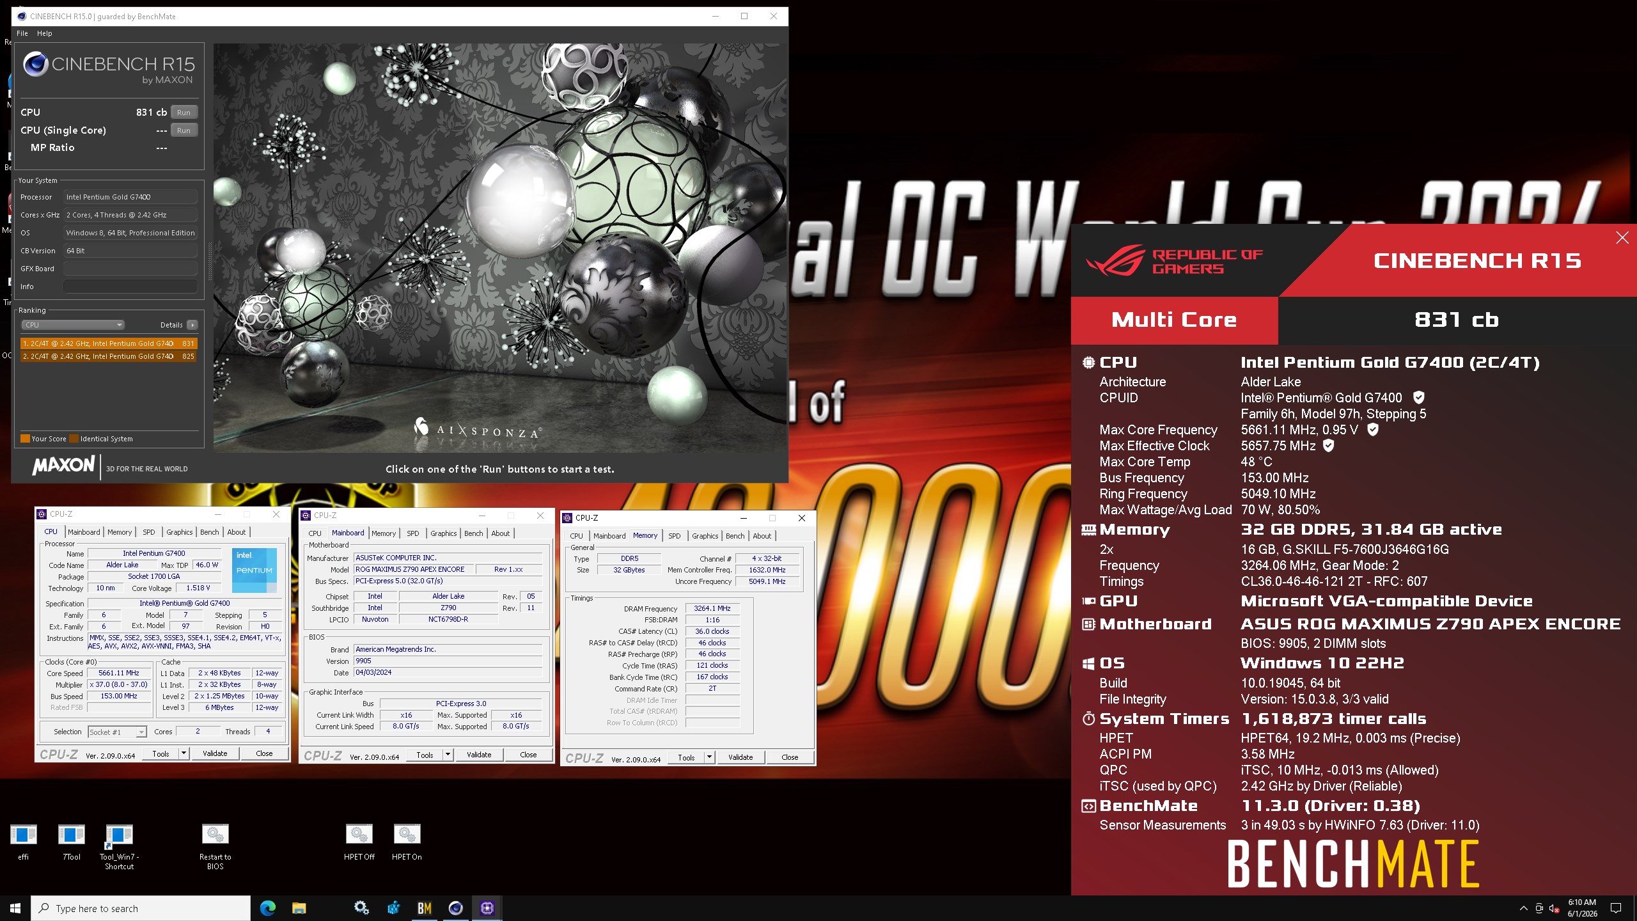Click the CPU-Z title icon in right window
Screen dimensions: 1637x921
click(567, 518)
